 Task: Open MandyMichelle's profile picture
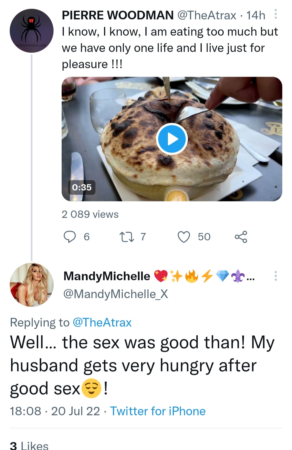click(x=32, y=285)
